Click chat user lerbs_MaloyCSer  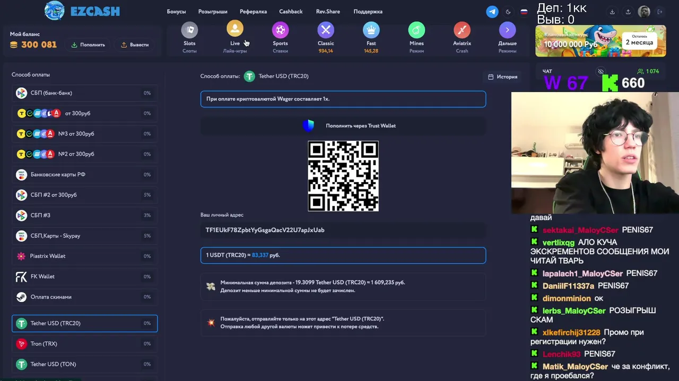point(574,311)
